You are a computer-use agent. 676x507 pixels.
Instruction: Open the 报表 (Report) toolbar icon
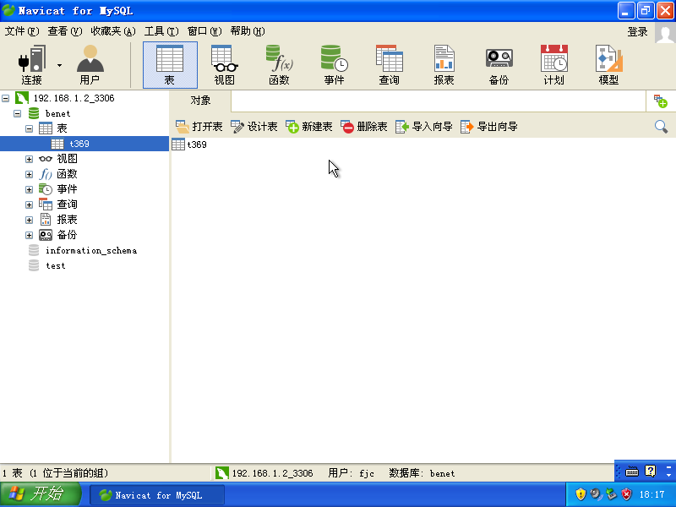pyautogui.click(x=444, y=65)
